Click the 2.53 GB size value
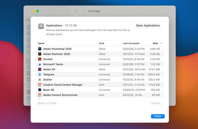This screenshot has width=198, height=129. coord(155,59)
